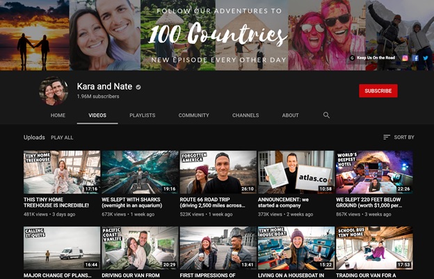Open the atlas.co announcement thumbnail
434x279 pixels.
coord(296,172)
